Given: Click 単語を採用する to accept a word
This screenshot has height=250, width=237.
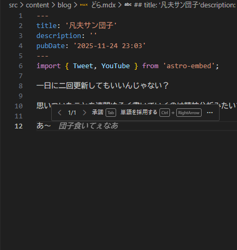Looking at the screenshot, I should pyautogui.click(x=139, y=113).
